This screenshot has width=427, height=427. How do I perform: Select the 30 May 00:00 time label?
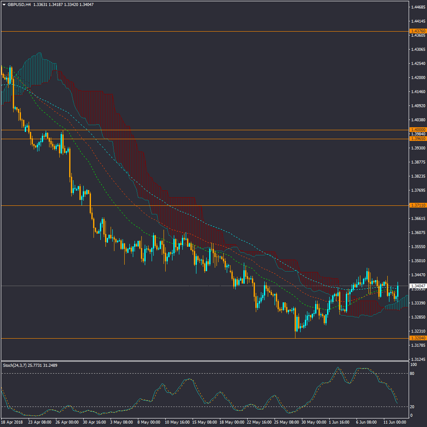click(313, 422)
